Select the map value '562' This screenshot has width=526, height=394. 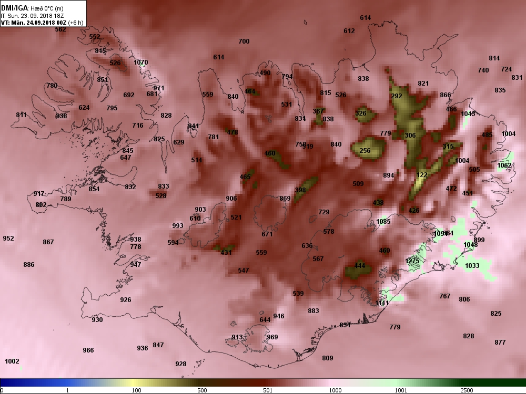(x=60, y=29)
